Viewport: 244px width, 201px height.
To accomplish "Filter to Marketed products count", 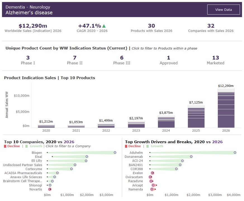I will (215, 58).
